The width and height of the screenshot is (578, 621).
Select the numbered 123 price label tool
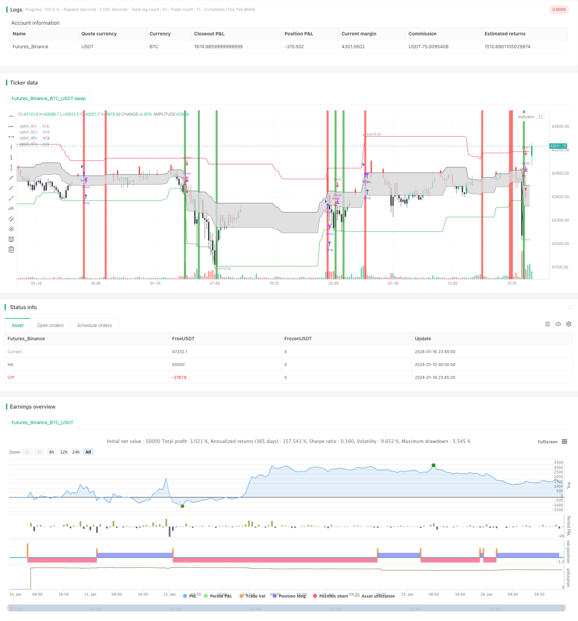tap(11, 208)
